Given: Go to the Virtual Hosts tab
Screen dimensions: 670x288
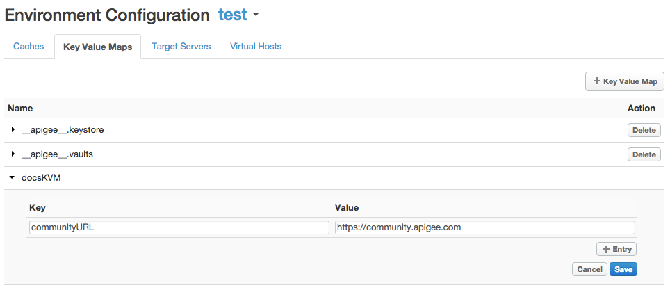Looking at the screenshot, I should pyautogui.click(x=256, y=47).
